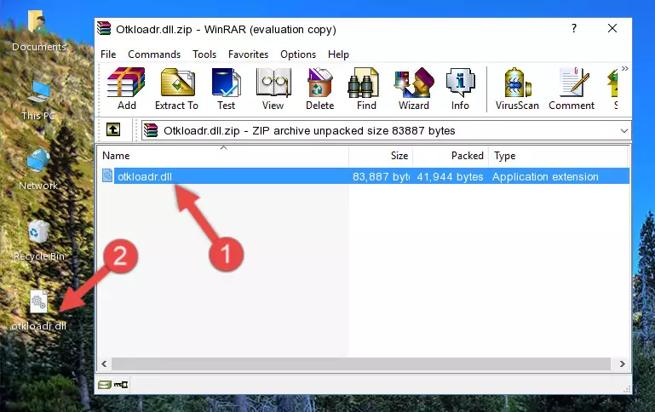Click the View toolbar icon

pos(273,89)
